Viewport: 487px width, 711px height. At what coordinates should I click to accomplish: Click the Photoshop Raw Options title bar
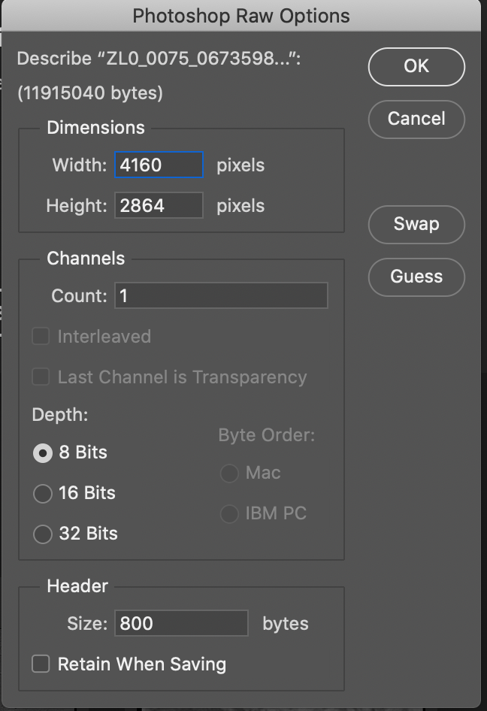pyautogui.click(x=240, y=15)
